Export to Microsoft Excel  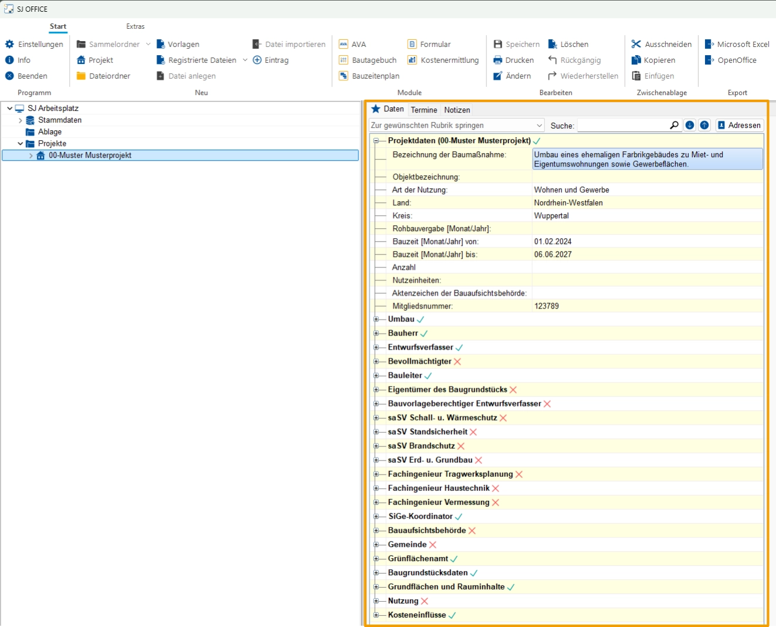(x=737, y=44)
